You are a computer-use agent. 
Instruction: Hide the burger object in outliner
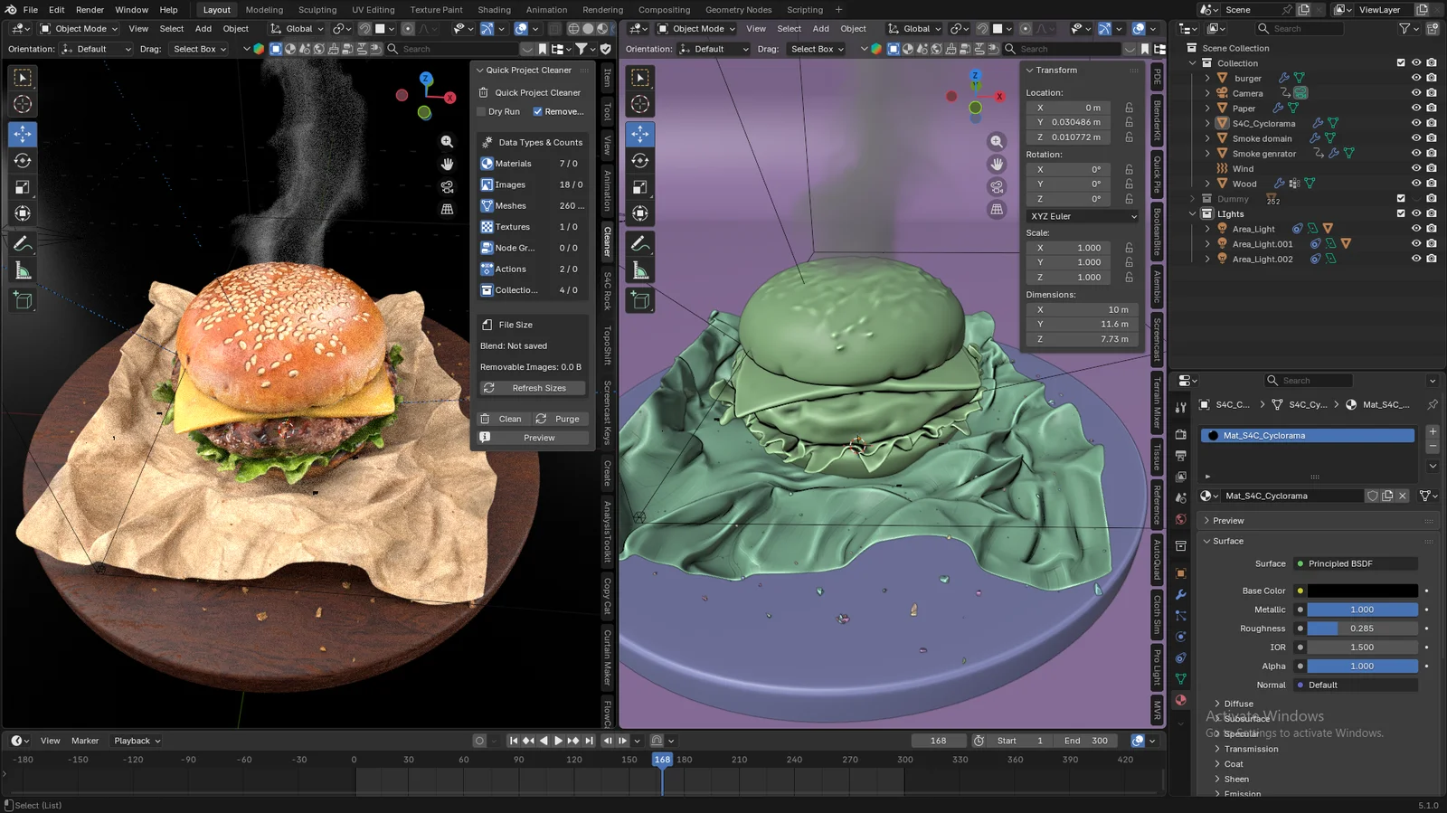tap(1416, 79)
